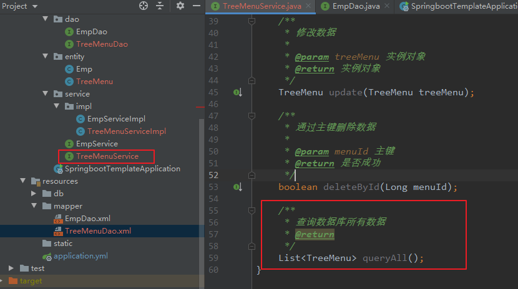Expand the test folder
Viewport: 518px width, 289px height.
click(x=11, y=268)
